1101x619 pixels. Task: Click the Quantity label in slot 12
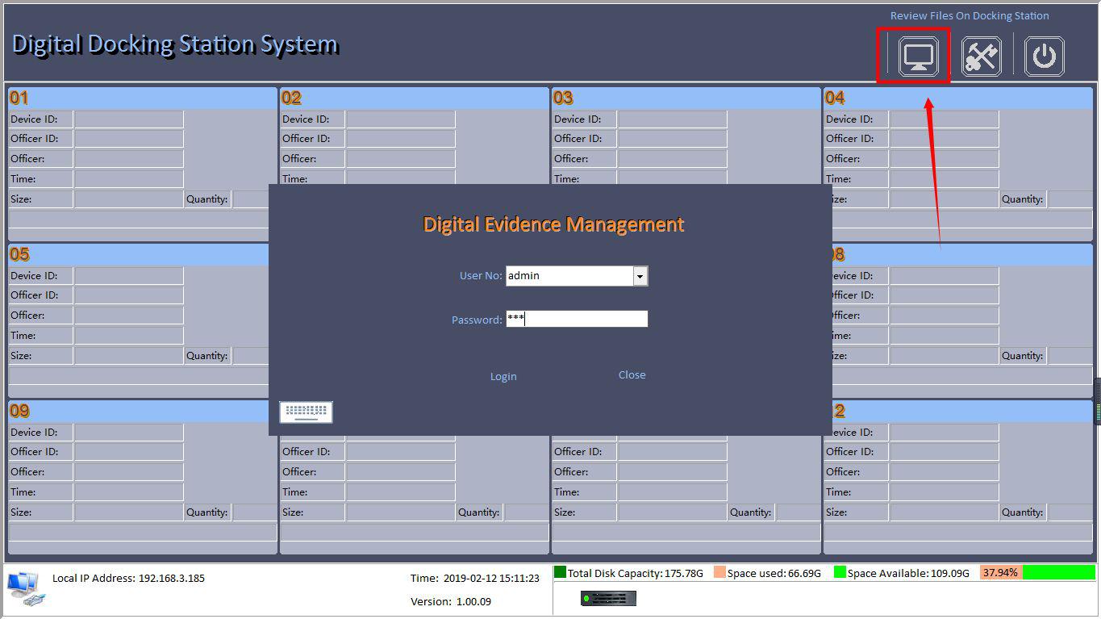point(1022,512)
